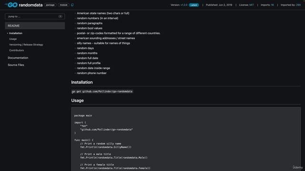Click the 'American state names' list item

tap(103, 13)
